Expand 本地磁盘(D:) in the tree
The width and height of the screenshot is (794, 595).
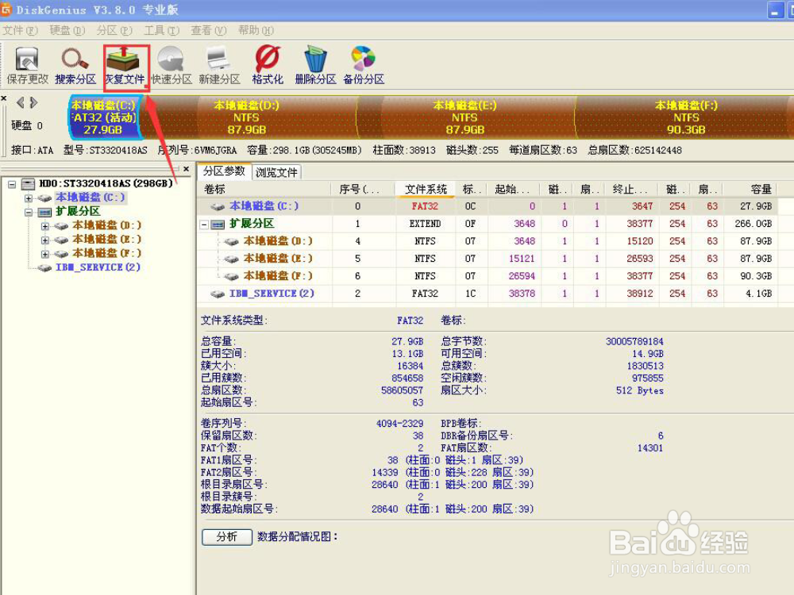(45, 226)
